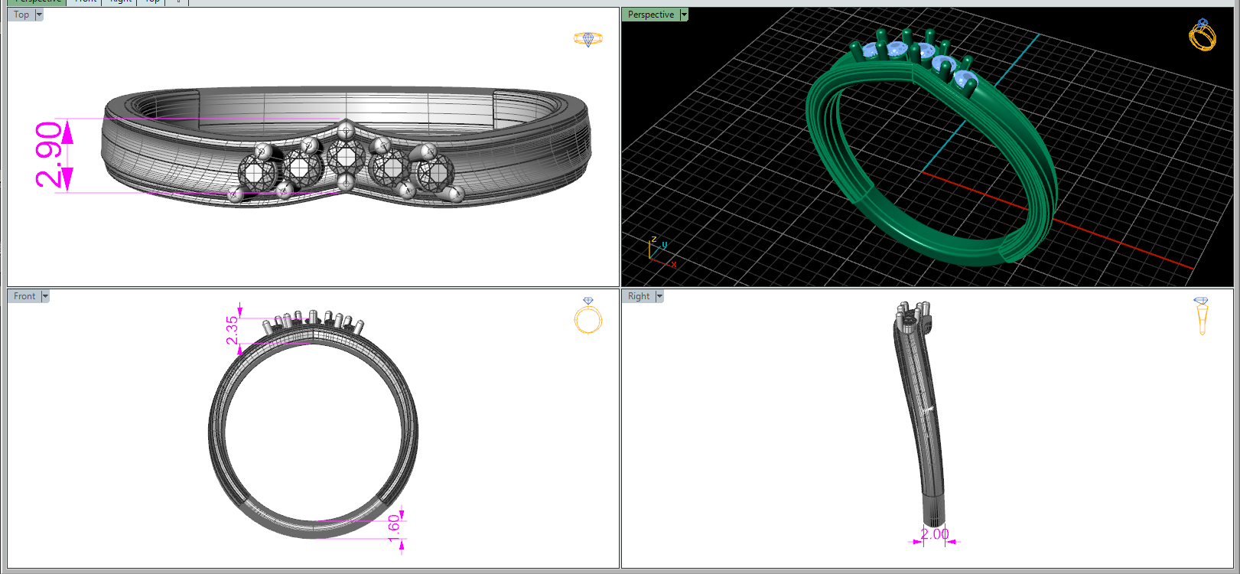Select the 2.00 dimension in Right viewport
Screen dimensions: 1240x574
934,533
